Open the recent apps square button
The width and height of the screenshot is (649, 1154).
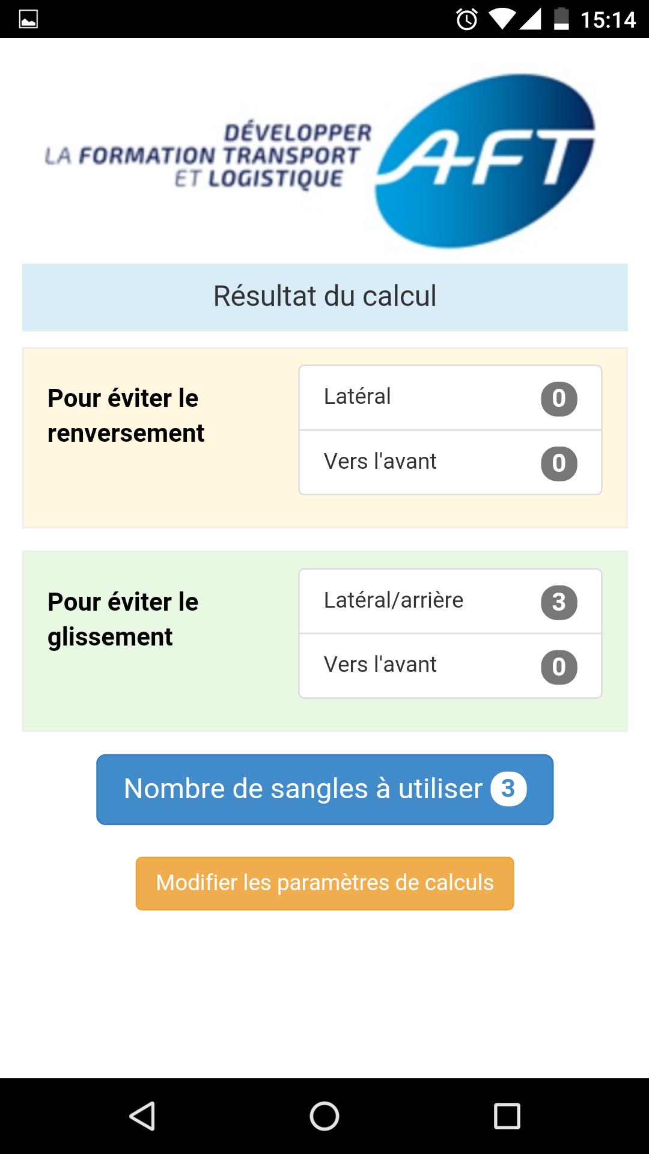coord(507,1116)
